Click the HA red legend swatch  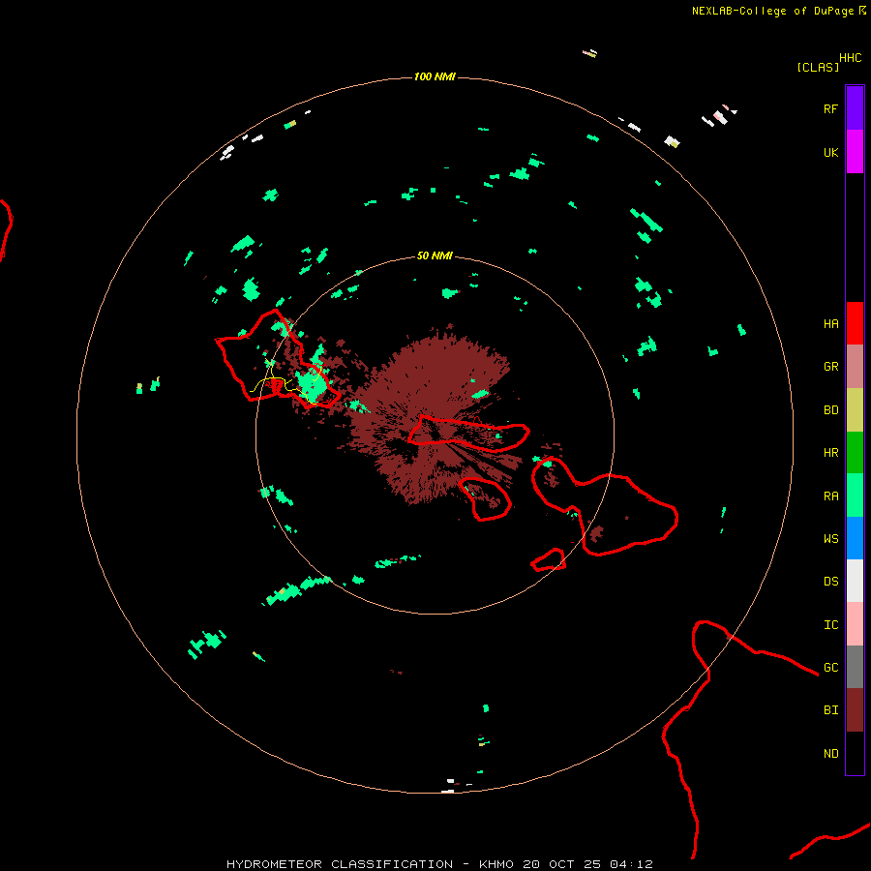(x=855, y=323)
